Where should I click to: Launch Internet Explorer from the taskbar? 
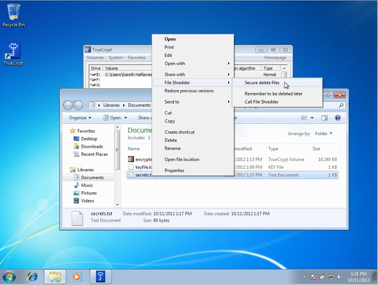click(x=32, y=276)
